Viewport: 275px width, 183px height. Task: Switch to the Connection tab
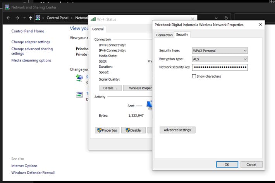[164, 35]
